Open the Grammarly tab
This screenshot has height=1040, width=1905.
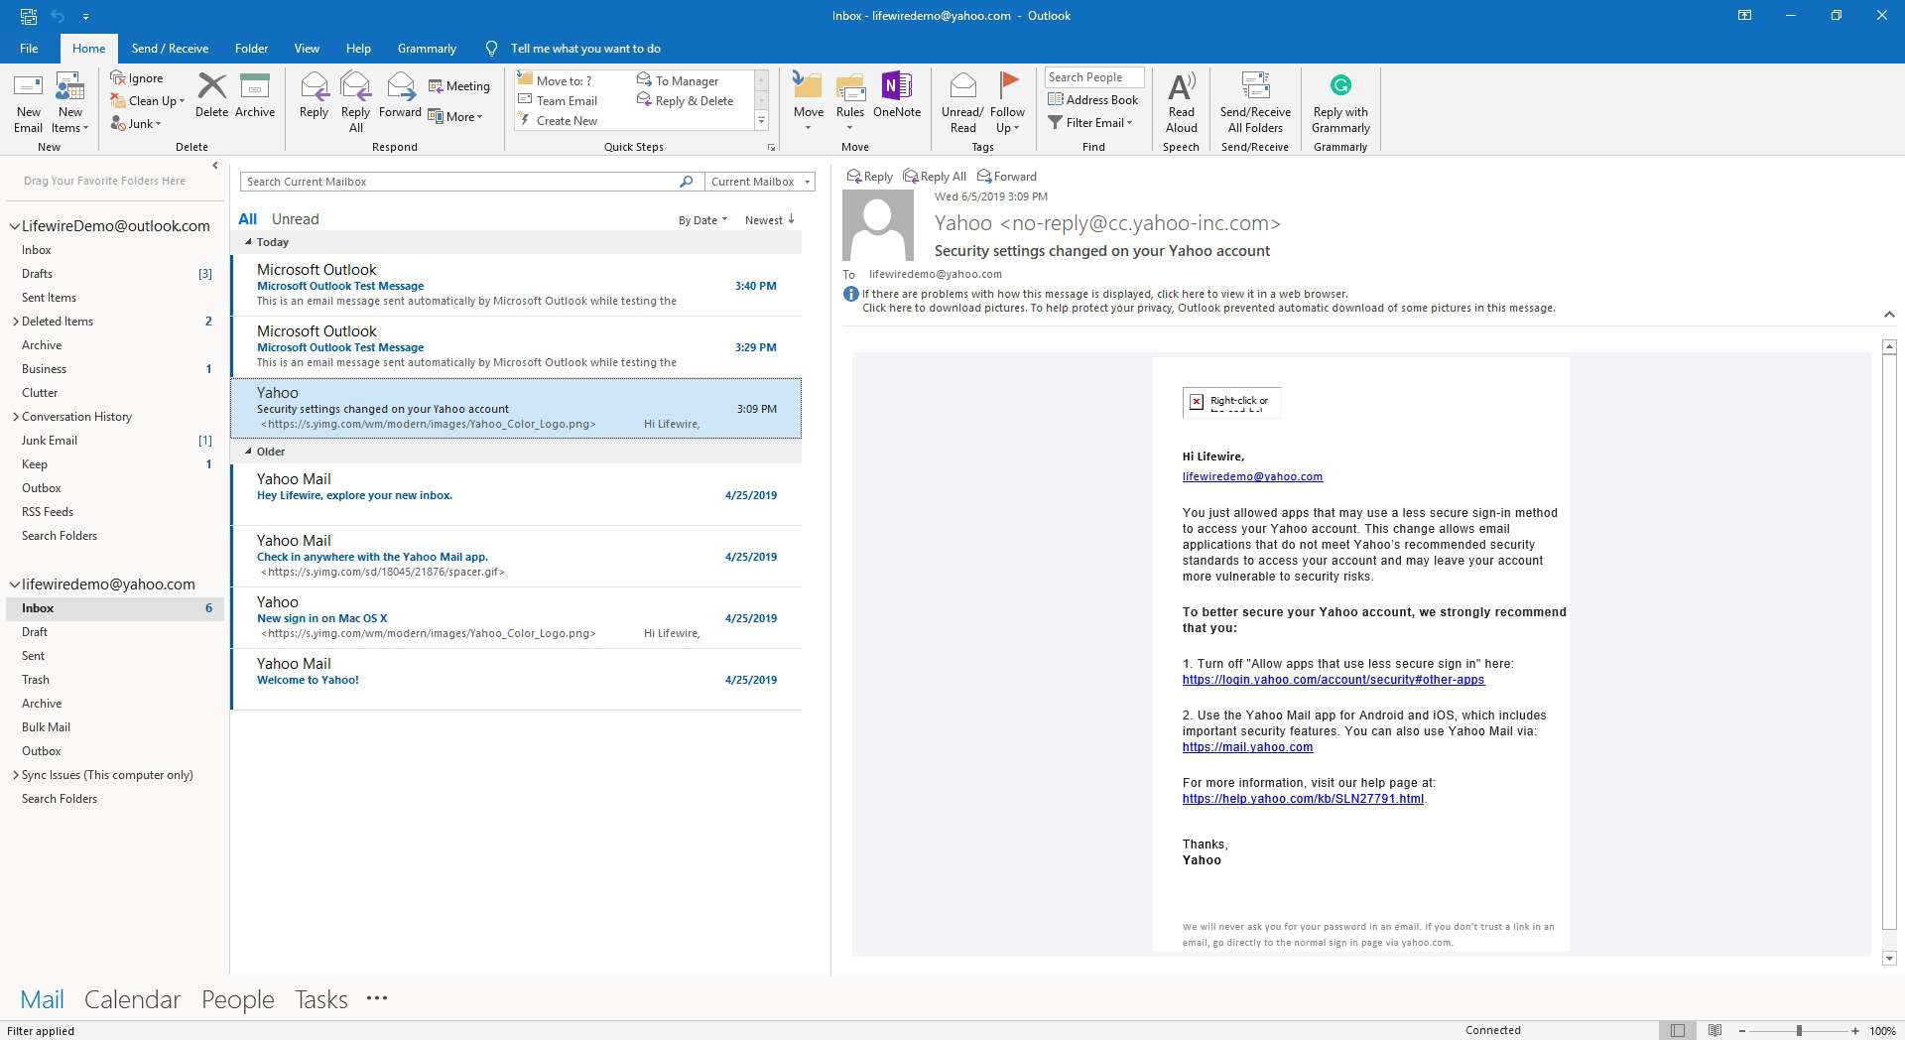427,48
